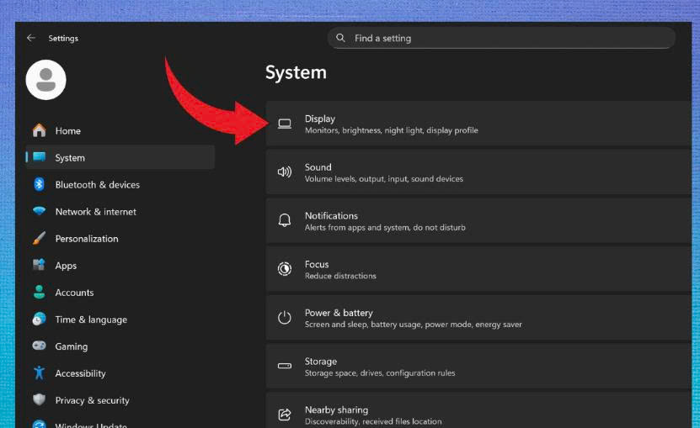Image resolution: width=700 pixels, height=428 pixels.
Task: Open the Focus settings title
Action: 317,264
